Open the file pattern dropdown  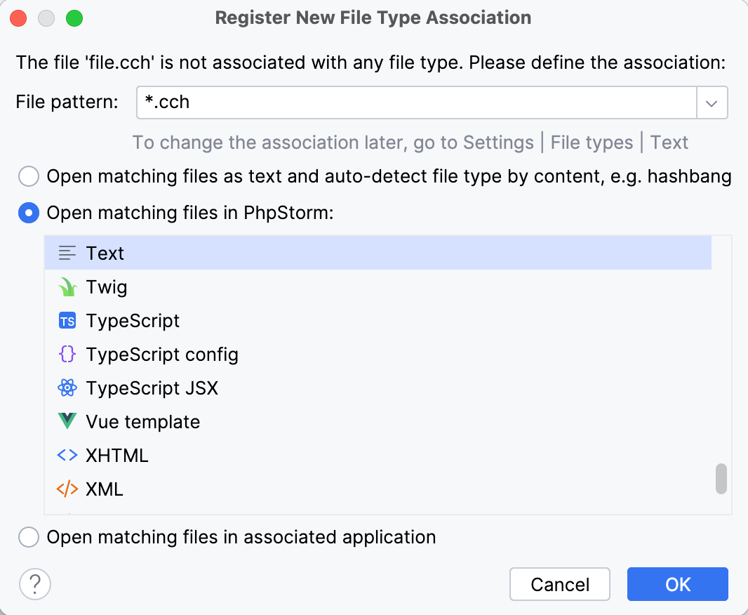(712, 102)
